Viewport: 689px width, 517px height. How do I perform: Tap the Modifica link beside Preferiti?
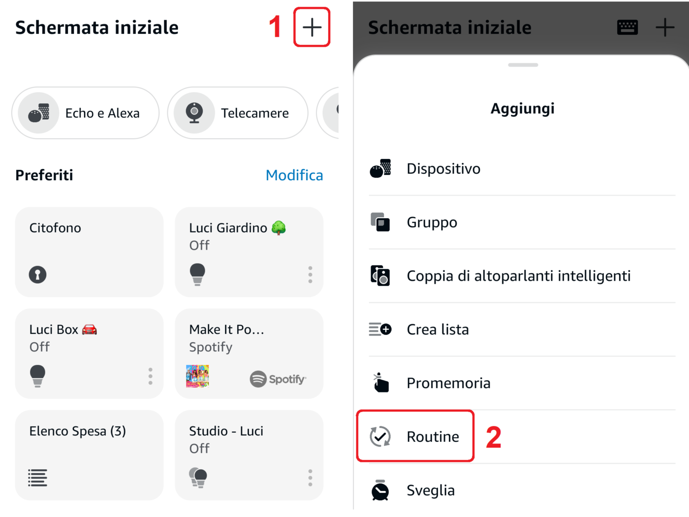(x=294, y=175)
